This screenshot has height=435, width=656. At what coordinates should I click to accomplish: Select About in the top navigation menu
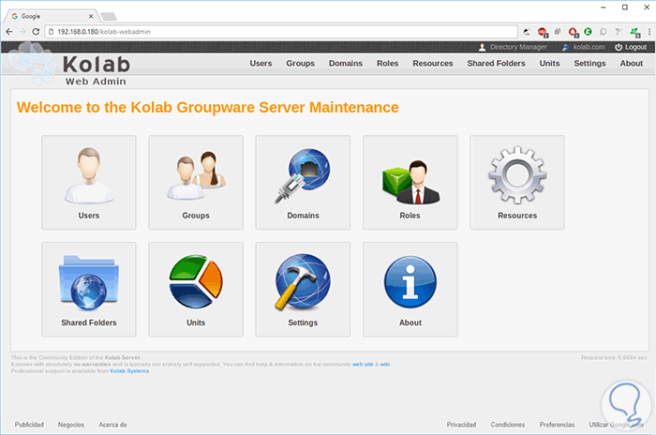[632, 63]
